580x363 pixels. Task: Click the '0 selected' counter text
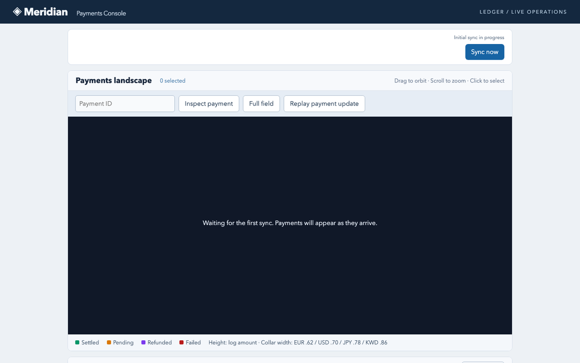pos(173,81)
